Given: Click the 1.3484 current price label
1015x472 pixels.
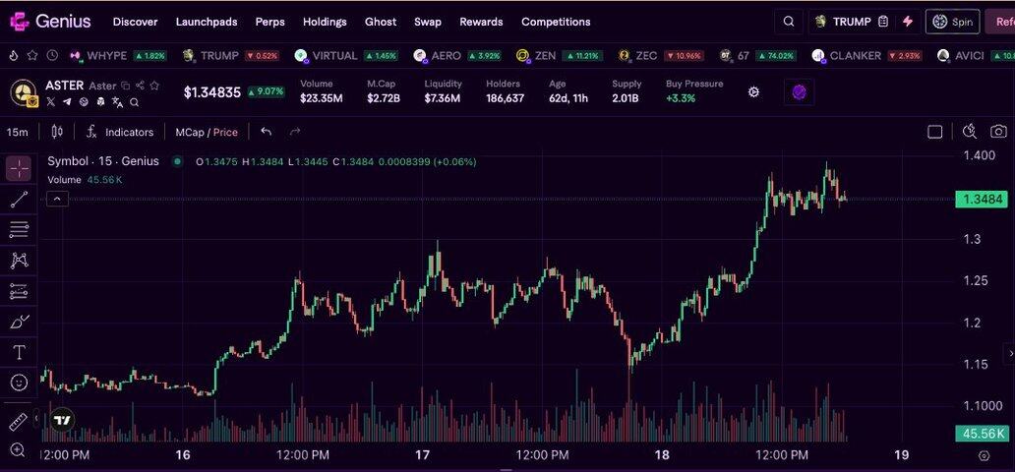Looking at the screenshot, I should (x=982, y=200).
